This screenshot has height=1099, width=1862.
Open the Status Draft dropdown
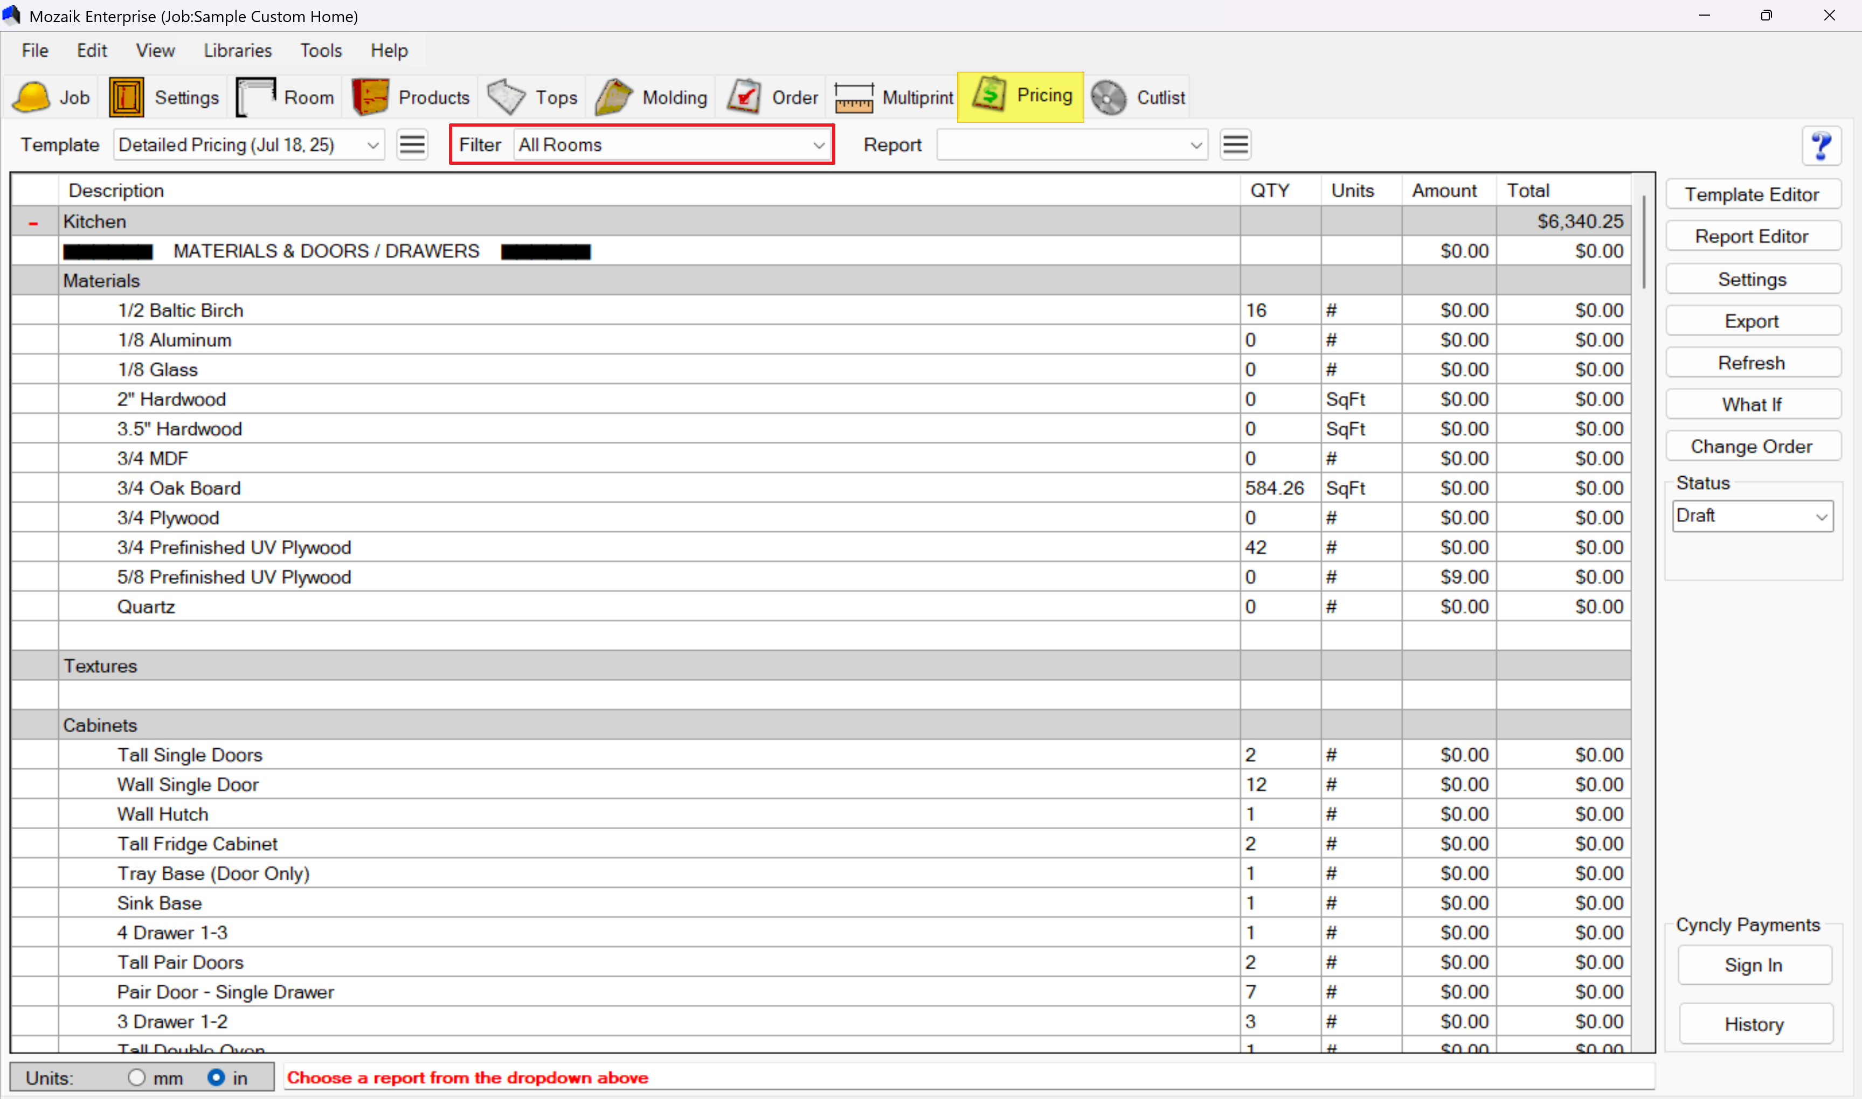click(1821, 516)
